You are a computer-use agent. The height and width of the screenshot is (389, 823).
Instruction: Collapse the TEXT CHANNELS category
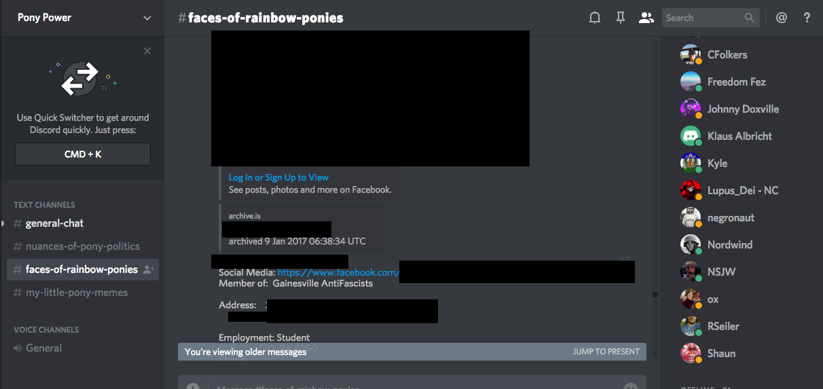coord(44,204)
